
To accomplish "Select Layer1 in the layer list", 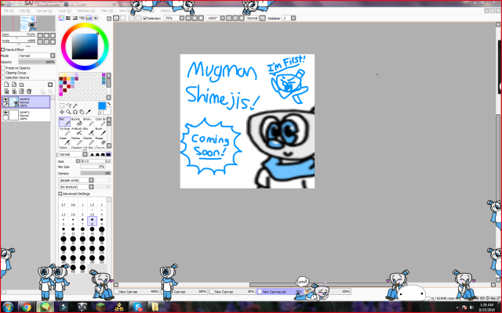I will tap(26, 115).
